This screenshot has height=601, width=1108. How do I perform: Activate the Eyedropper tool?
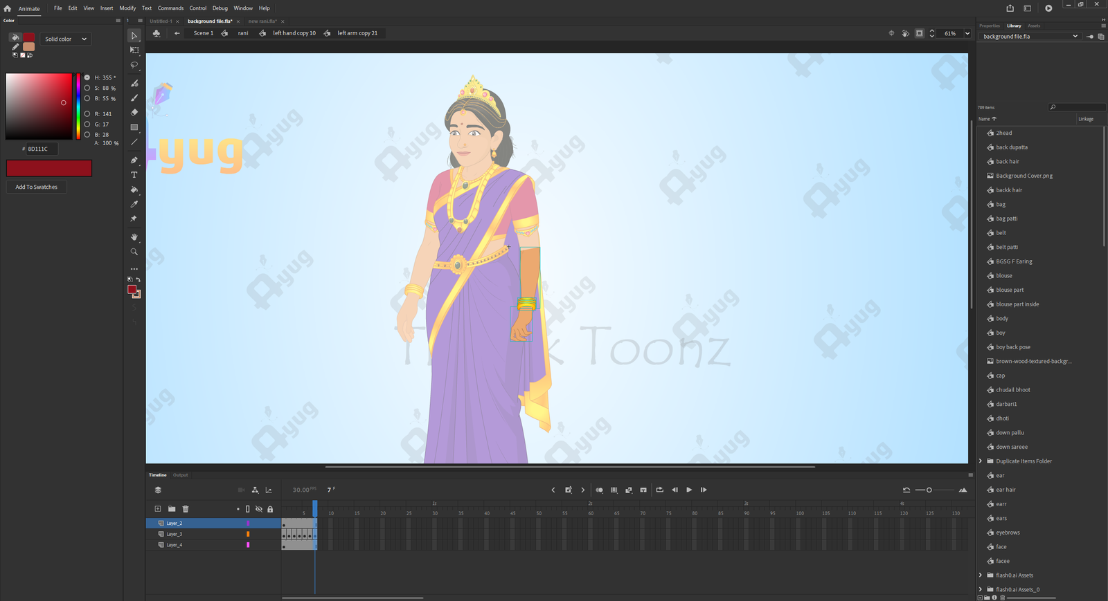pos(134,204)
